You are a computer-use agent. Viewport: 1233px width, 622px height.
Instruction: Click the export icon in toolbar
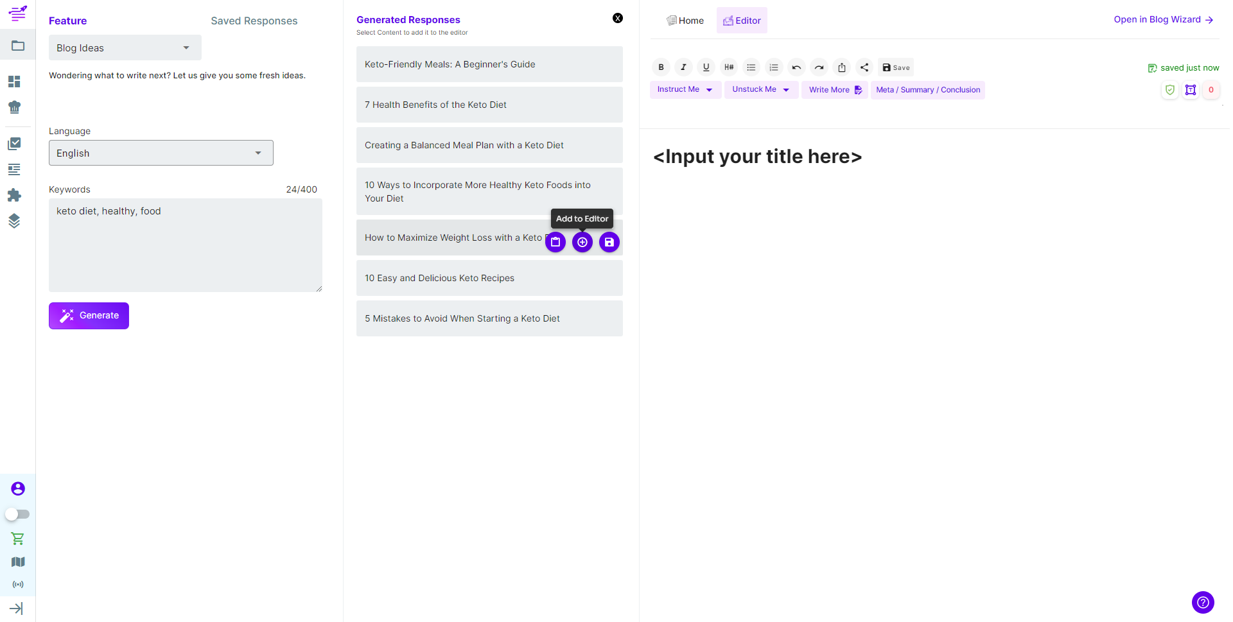842,67
